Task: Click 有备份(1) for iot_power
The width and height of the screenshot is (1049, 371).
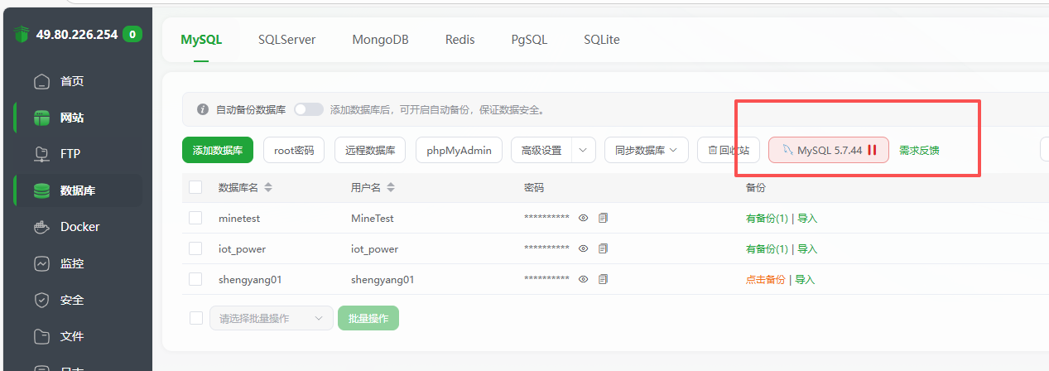Action: 767,249
